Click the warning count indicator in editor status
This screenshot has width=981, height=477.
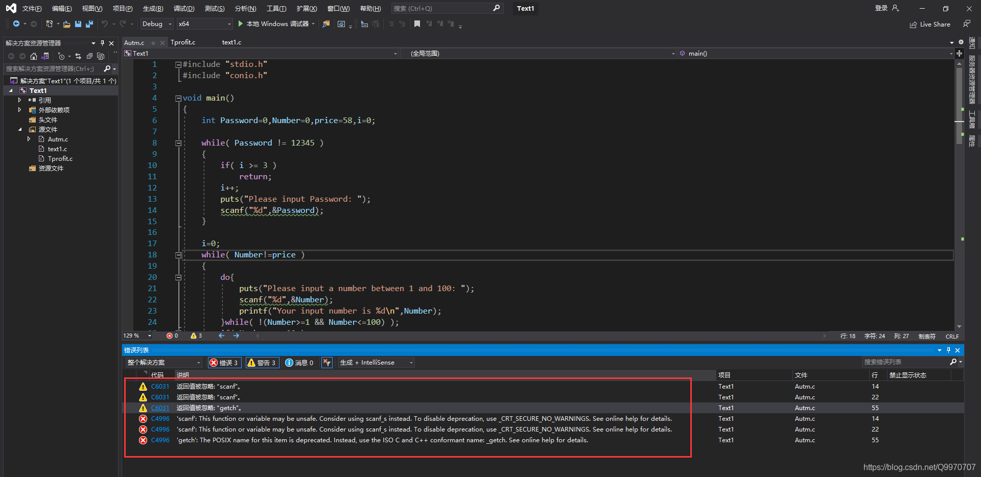[196, 336]
